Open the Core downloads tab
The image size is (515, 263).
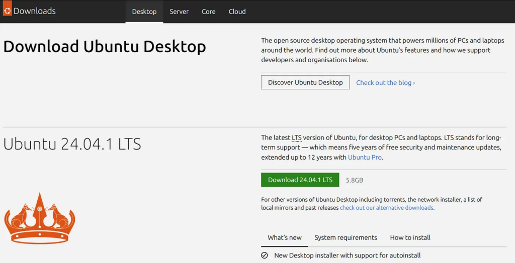click(x=209, y=12)
